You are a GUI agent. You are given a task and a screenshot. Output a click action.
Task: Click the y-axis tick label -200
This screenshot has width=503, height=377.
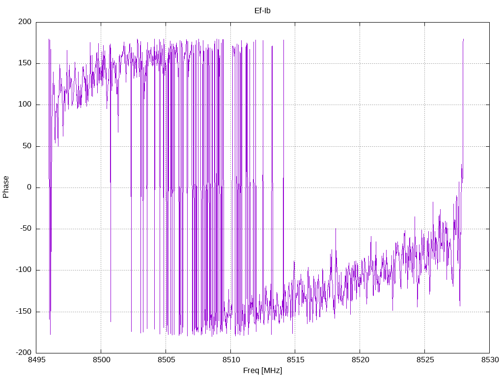click(x=24, y=353)
